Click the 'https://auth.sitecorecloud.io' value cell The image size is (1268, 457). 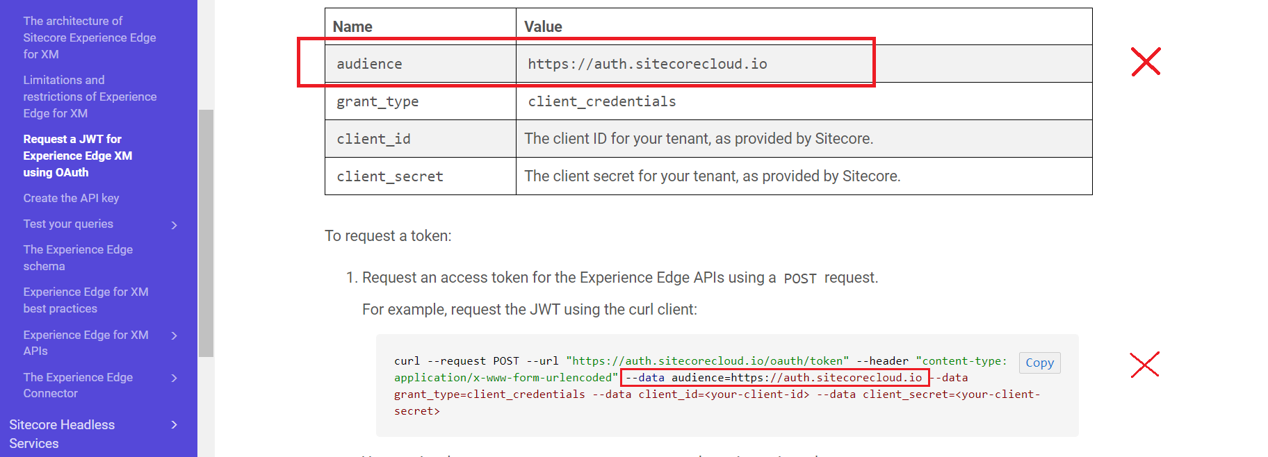pos(804,64)
